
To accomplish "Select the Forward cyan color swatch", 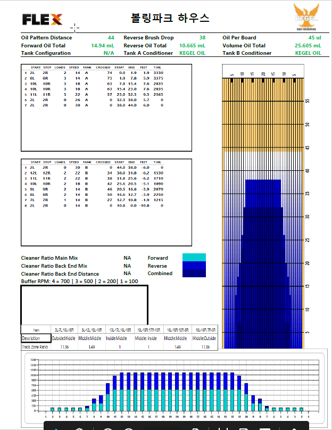I will (194, 257).
